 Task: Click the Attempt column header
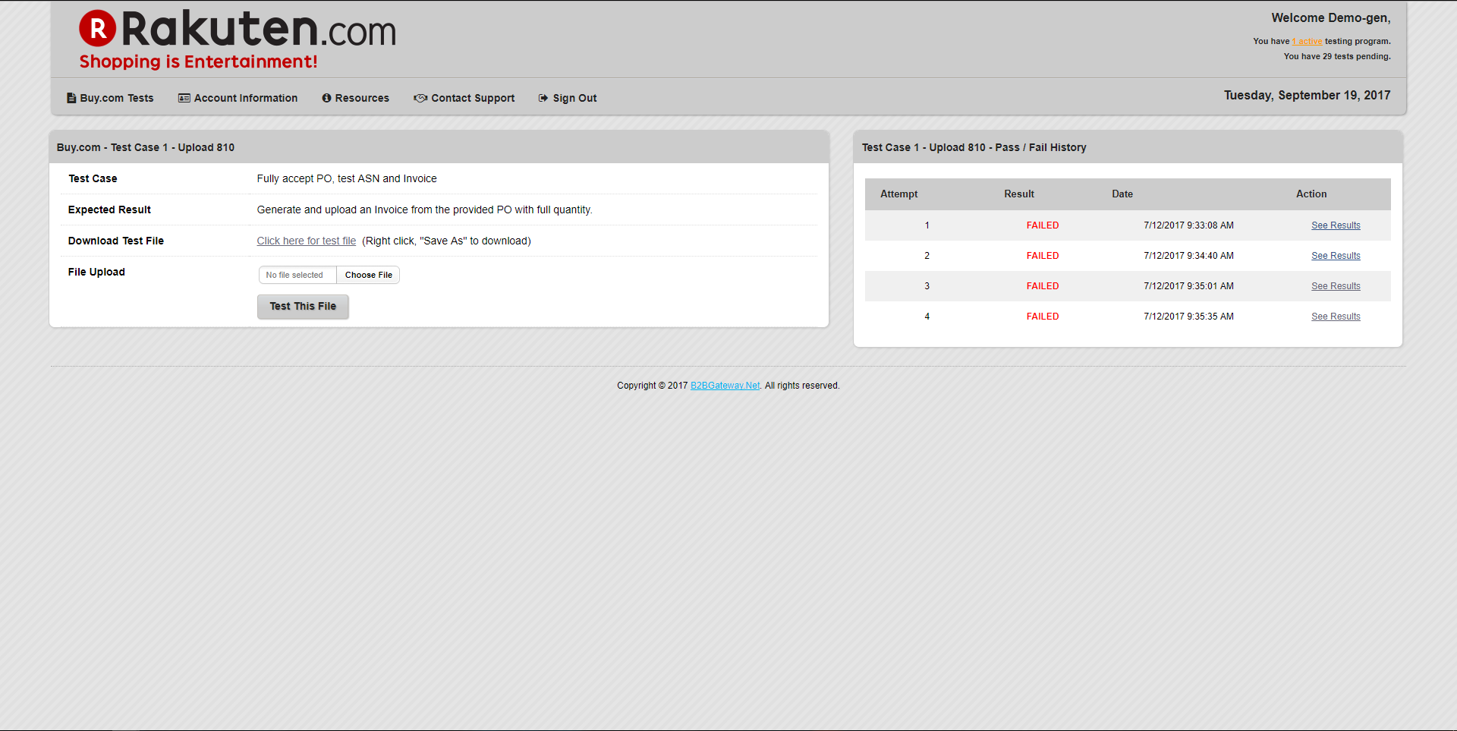[x=899, y=194]
